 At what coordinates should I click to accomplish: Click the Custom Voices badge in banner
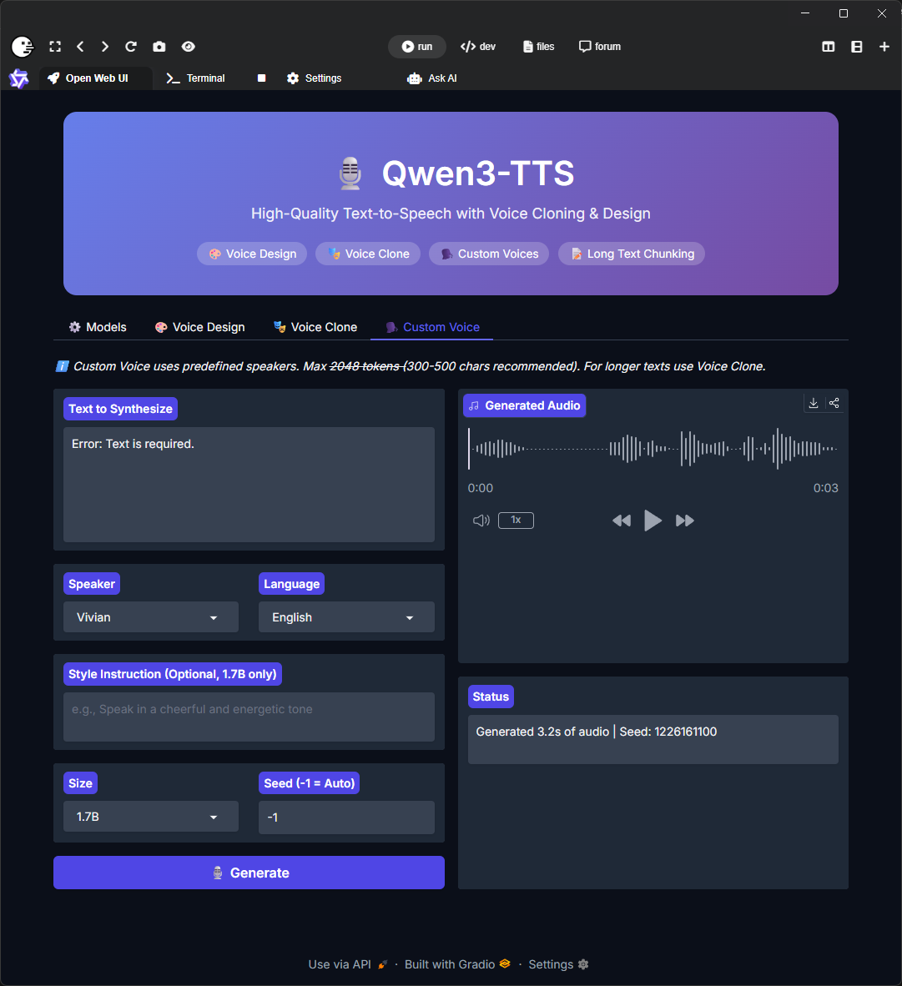click(x=489, y=254)
